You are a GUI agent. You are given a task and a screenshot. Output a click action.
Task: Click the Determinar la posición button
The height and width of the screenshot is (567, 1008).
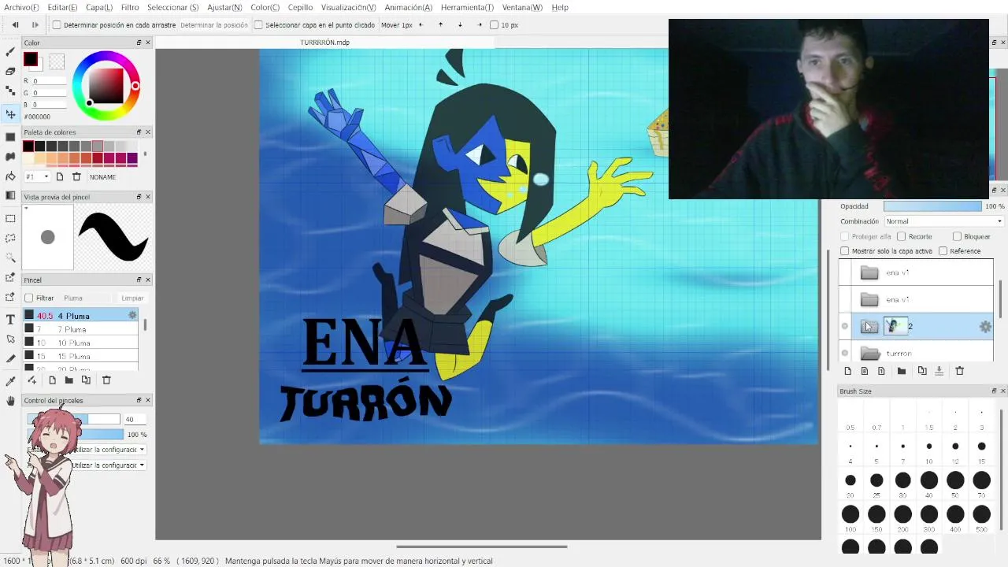click(x=214, y=25)
